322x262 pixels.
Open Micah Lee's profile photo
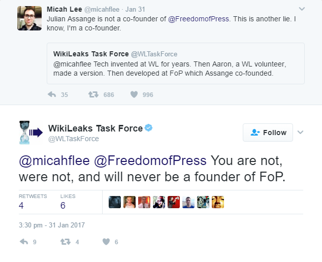click(30, 18)
